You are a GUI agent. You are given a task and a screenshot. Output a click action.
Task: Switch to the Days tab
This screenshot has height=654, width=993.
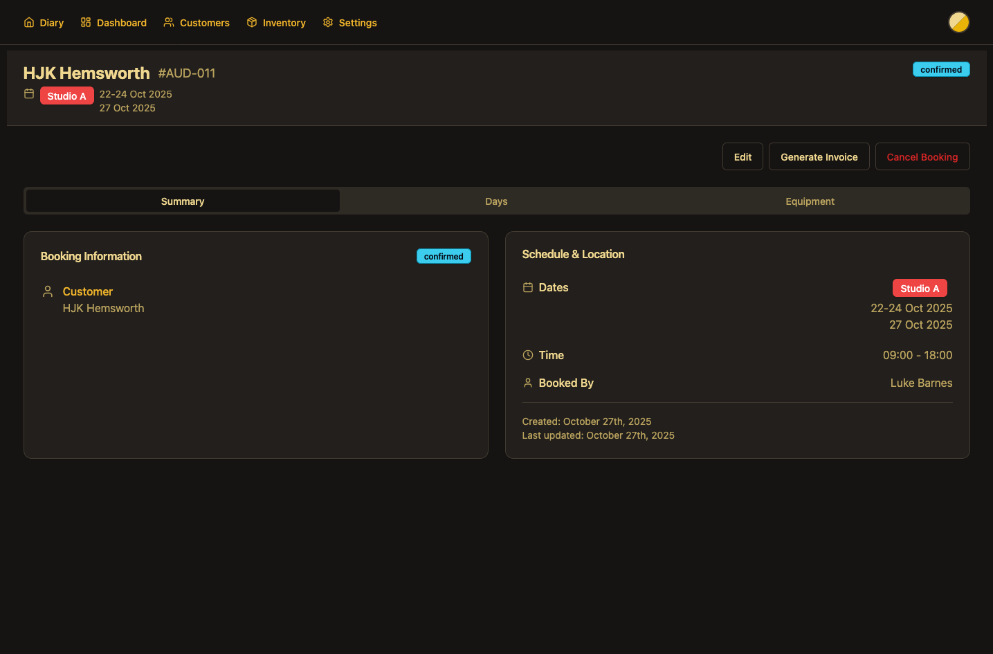coord(496,201)
